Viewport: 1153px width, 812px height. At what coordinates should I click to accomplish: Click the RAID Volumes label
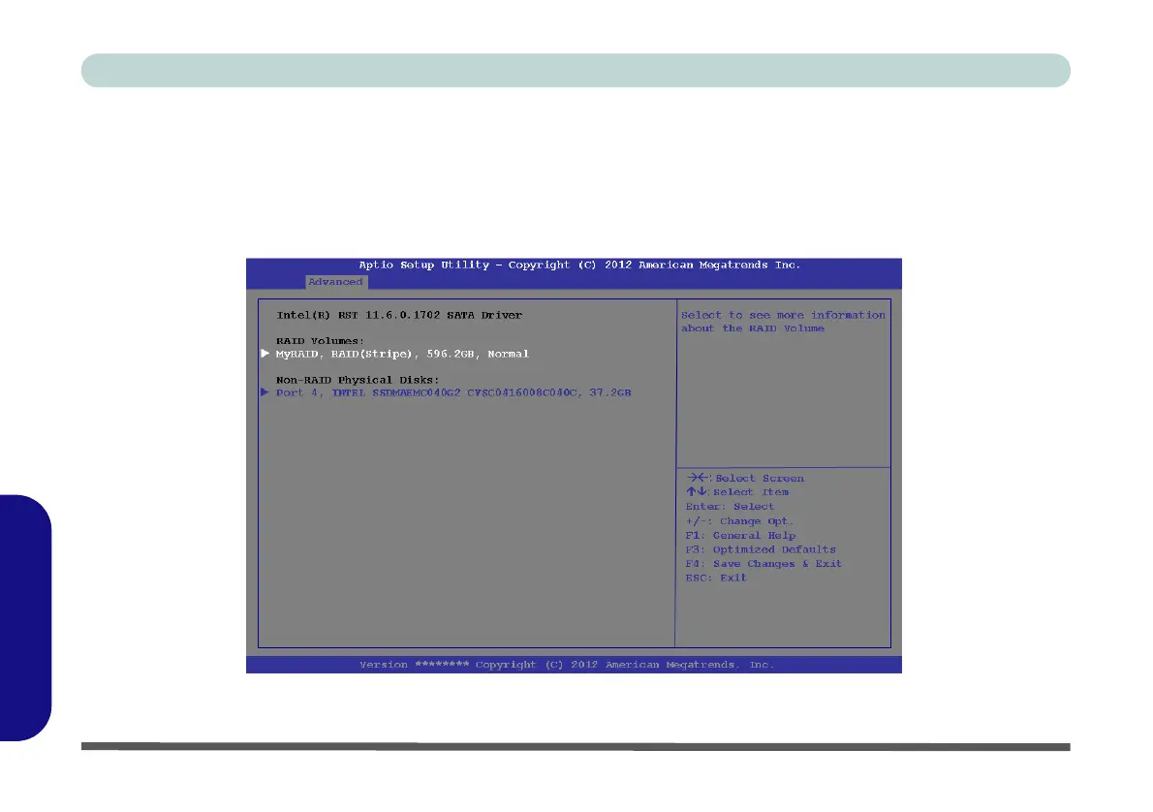click(x=320, y=341)
